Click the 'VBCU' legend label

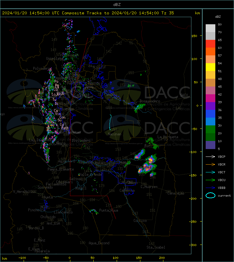tap(222, 180)
